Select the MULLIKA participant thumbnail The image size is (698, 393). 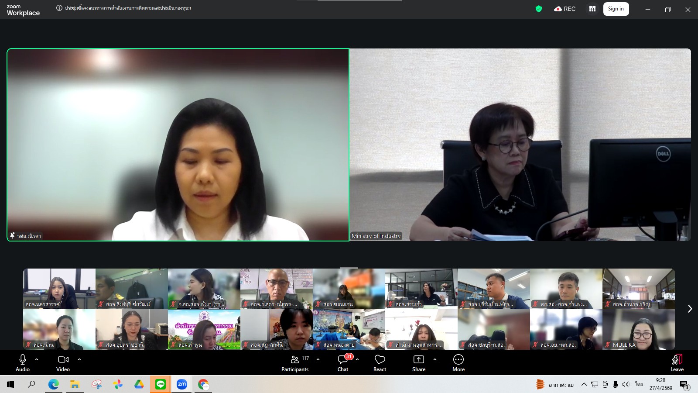(x=639, y=330)
